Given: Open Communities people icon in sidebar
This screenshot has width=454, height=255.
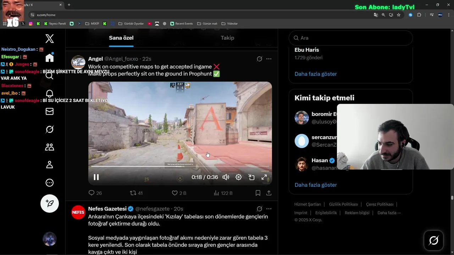Looking at the screenshot, I should pos(50,147).
